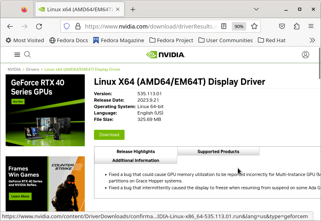Open Fedora Magazine bookmark
The image size is (321, 221).
click(119, 40)
